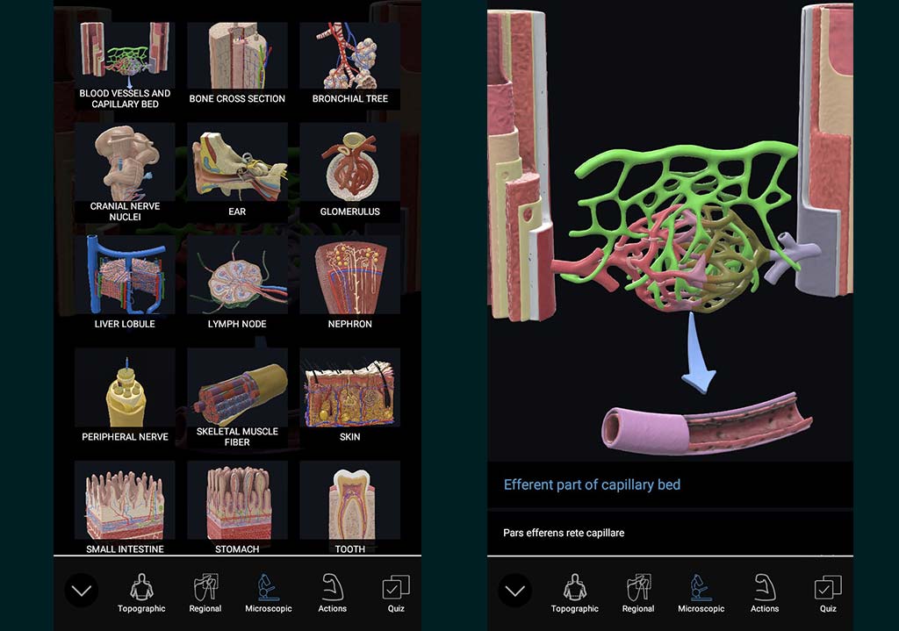
Task: Open Regional view in right screen
Action: coord(638,592)
